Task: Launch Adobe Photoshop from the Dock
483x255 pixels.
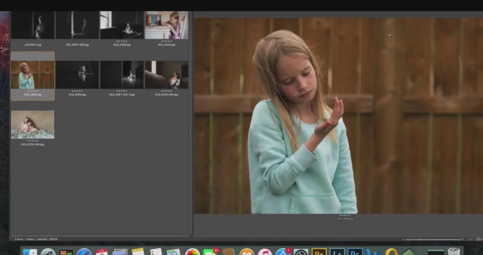Action: pyautogui.click(x=355, y=252)
